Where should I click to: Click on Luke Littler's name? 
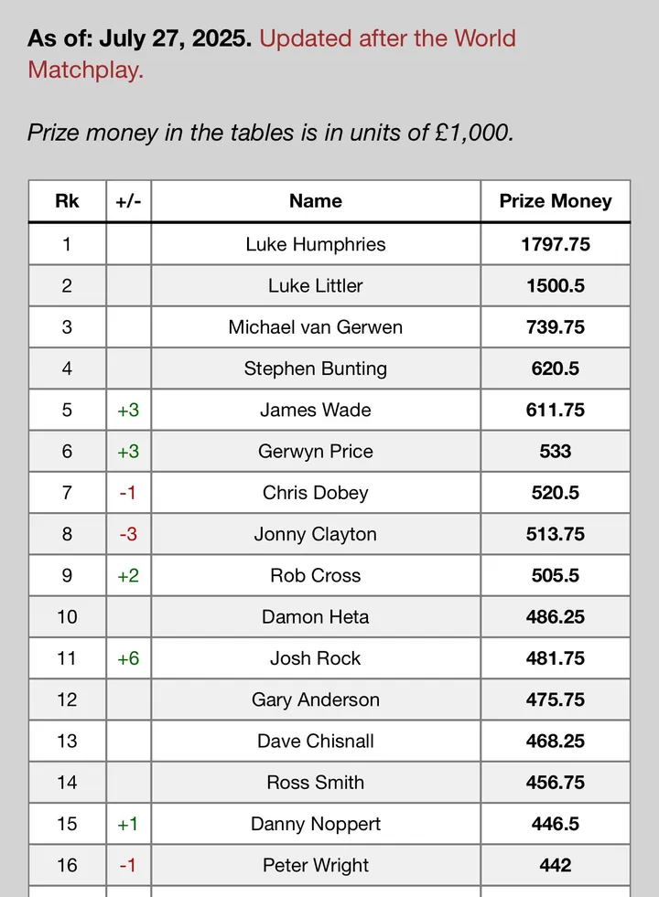pyautogui.click(x=316, y=285)
